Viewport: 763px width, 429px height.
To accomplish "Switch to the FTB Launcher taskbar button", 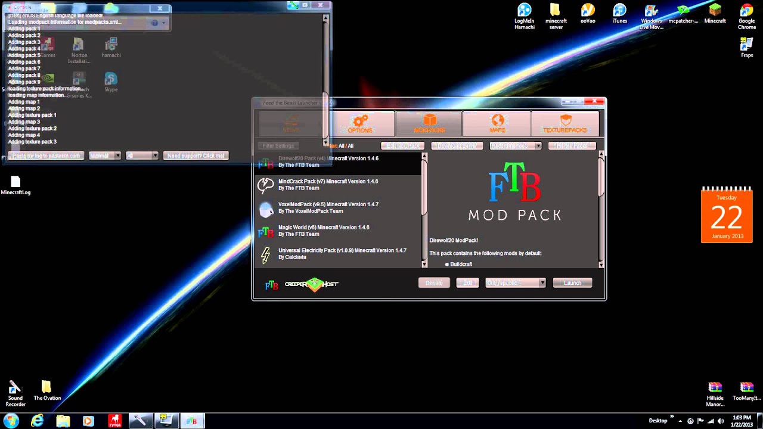I will pyautogui.click(x=192, y=421).
